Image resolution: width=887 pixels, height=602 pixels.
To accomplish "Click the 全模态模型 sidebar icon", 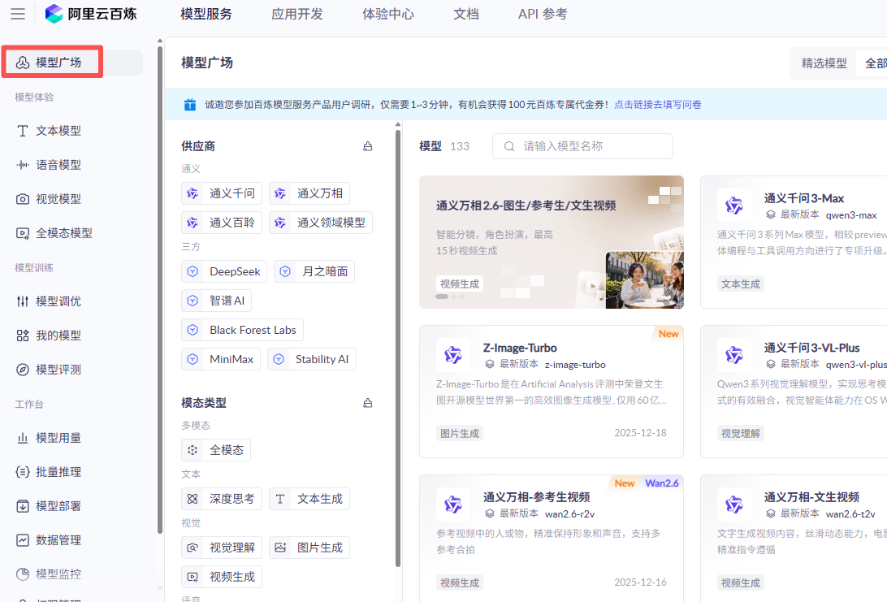I will [x=23, y=233].
